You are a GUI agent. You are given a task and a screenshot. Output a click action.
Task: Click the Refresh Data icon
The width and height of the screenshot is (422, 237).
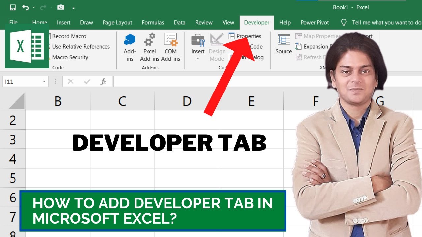[299, 57]
